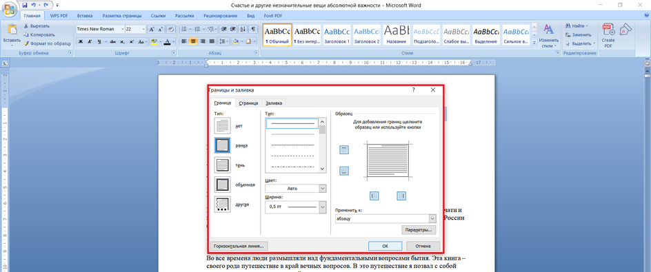
Task: Open the Рецензирование tab
Action: 221,16
